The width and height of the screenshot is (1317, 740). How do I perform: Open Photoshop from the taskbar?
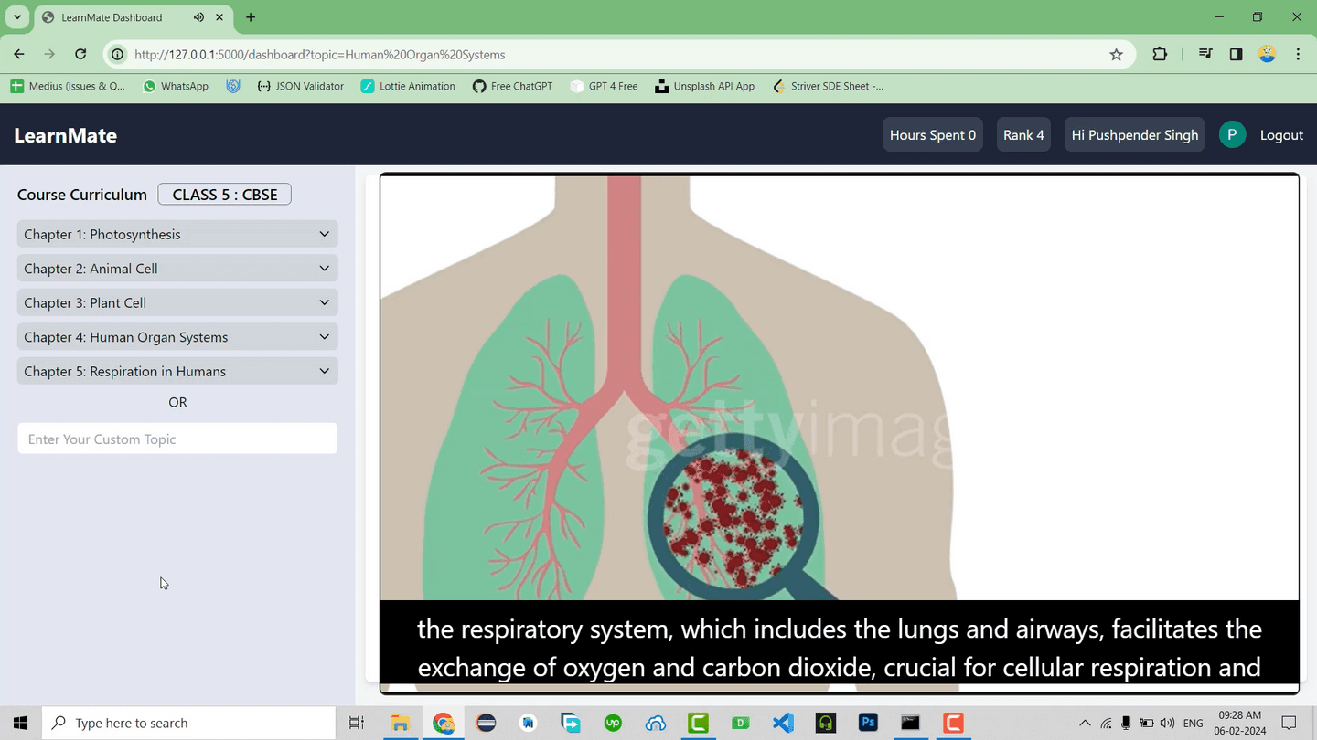coord(868,723)
